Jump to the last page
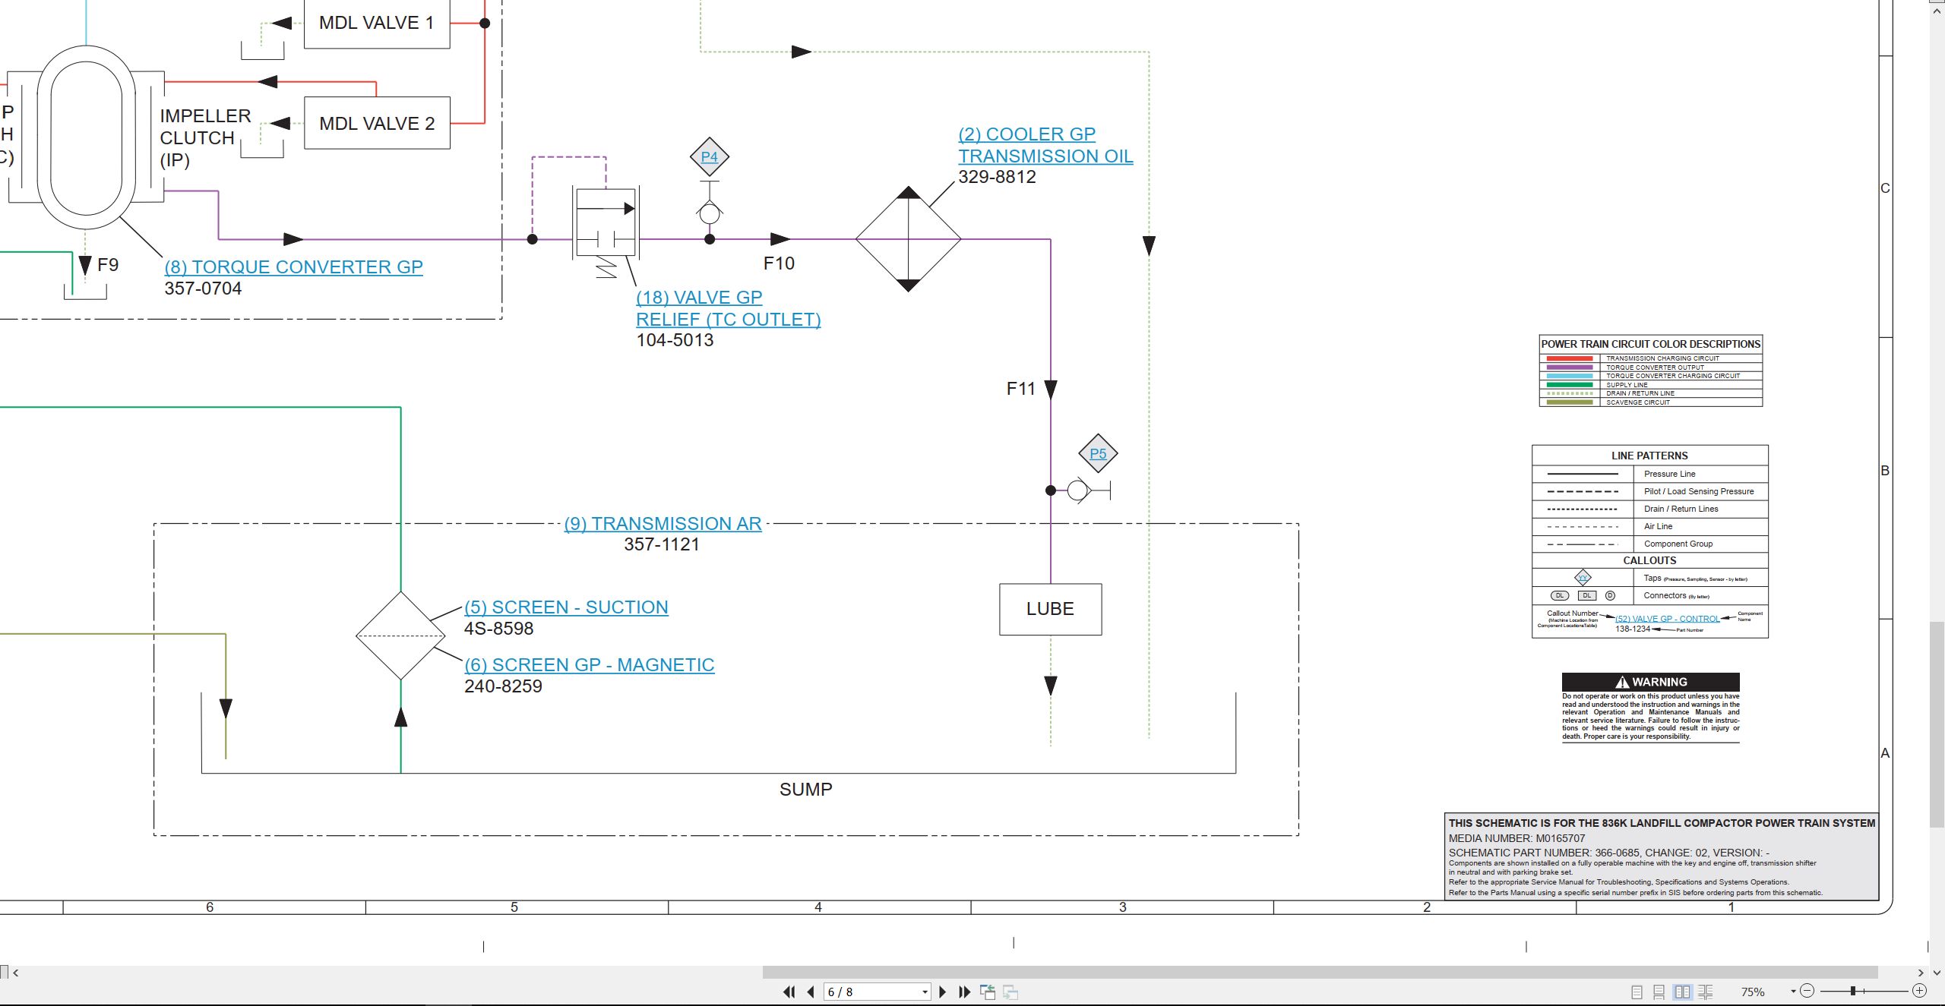The height and width of the screenshot is (1006, 1945). [x=965, y=992]
